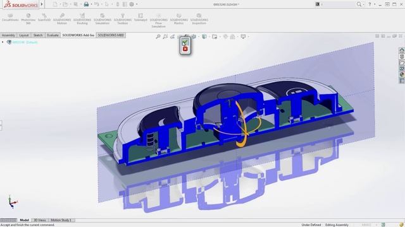The height and width of the screenshot is (227, 405).
Task: Undo the last action
Action: [x=96, y=4]
